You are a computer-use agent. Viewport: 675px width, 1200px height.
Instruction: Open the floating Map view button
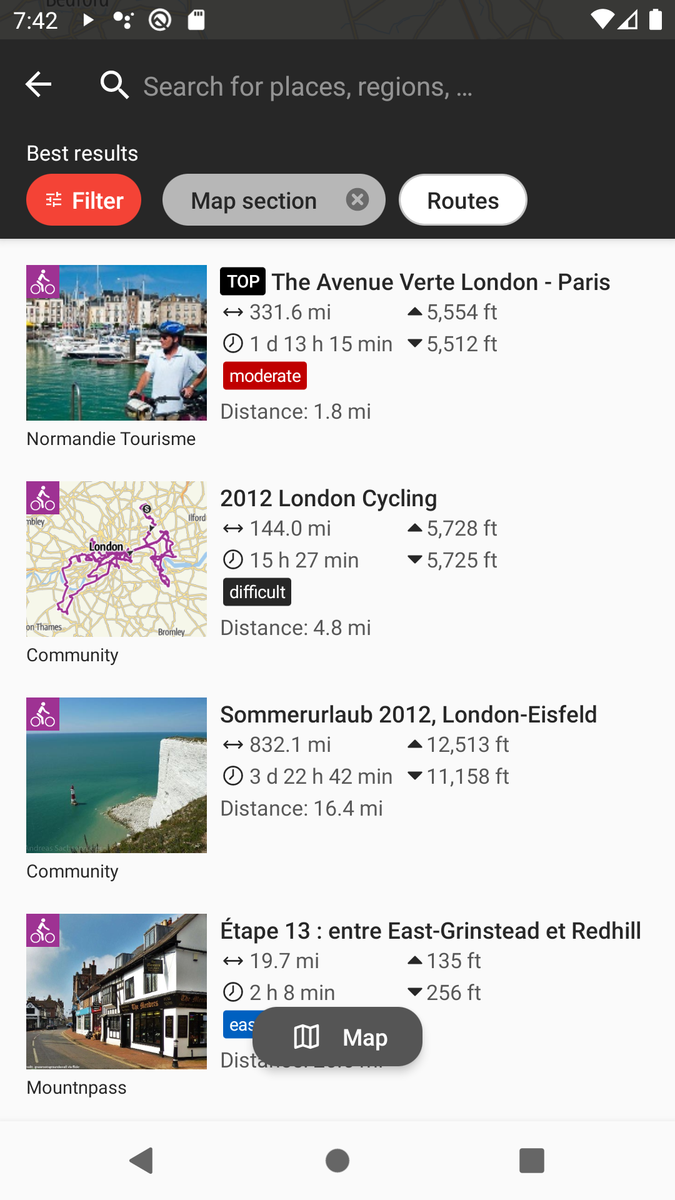pos(337,1037)
